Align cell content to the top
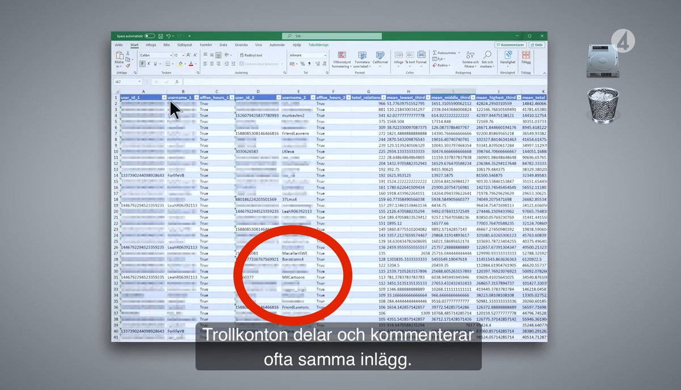681x390 pixels. [x=205, y=54]
